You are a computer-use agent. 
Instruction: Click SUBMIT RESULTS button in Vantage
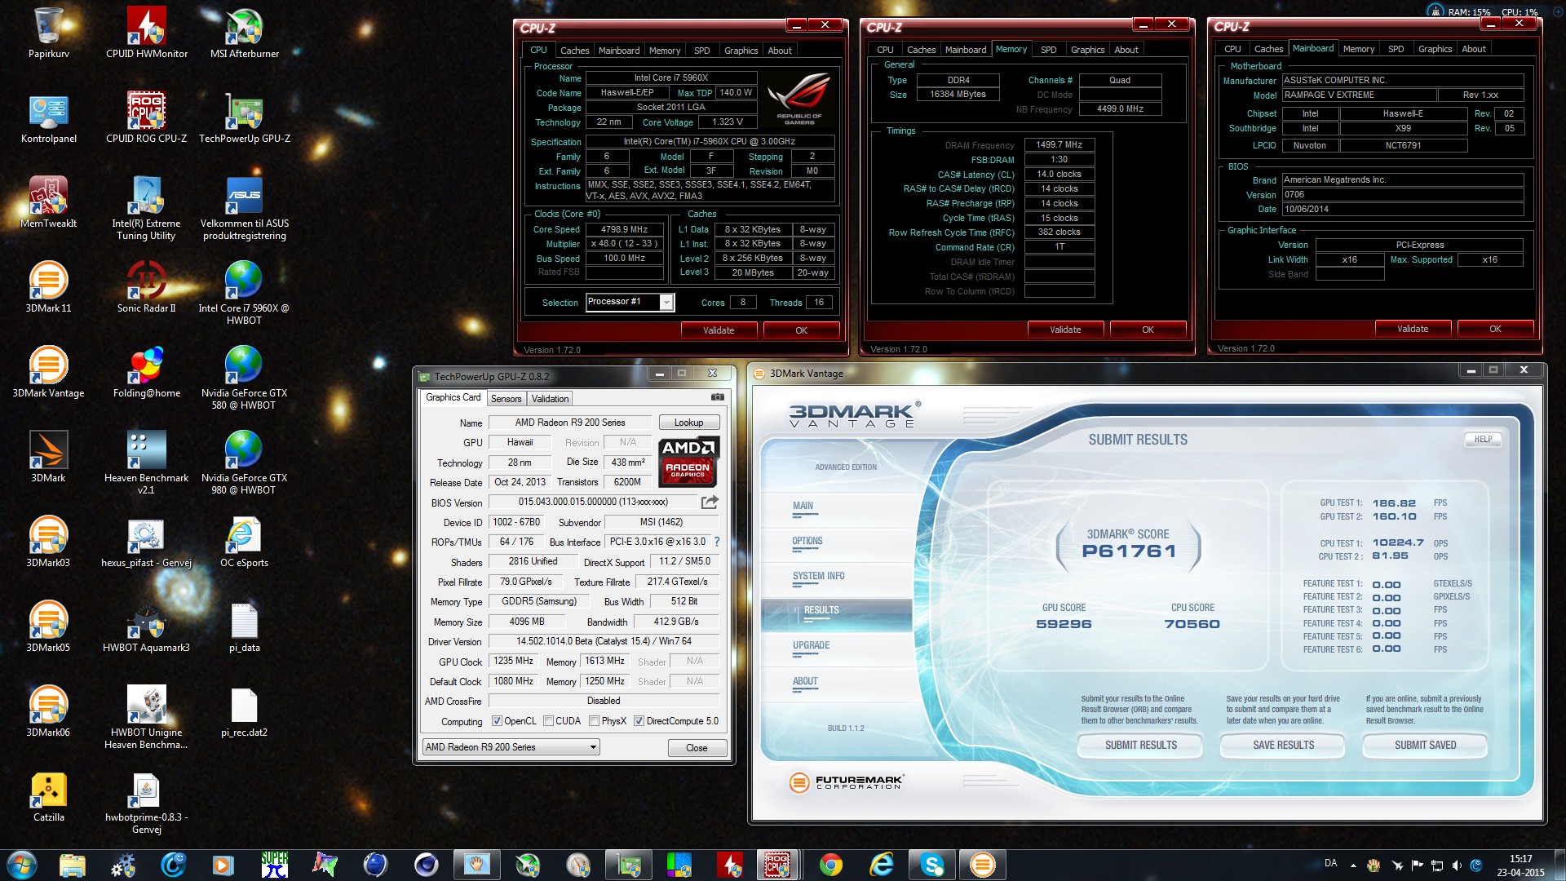coord(1140,746)
